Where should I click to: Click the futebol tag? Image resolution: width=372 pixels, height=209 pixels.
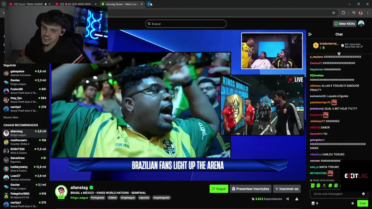point(112,198)
